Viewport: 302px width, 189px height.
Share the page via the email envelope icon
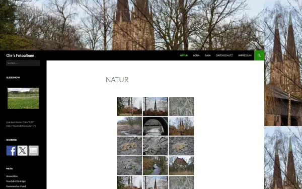(34, 151)
